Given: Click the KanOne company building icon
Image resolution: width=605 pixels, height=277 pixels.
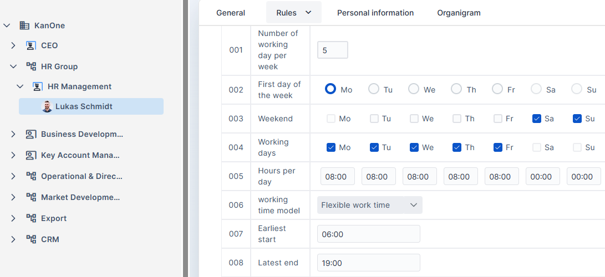Looking at the screenshot, I should tap(24, 25).
